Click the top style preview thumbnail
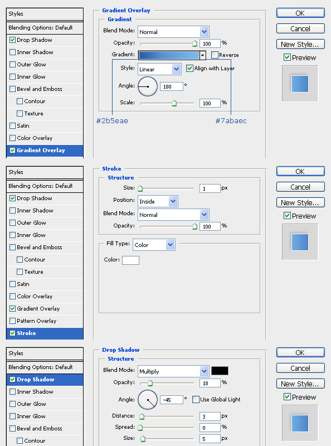The width and height of the screenshot is (331, 446). (300, 84)
